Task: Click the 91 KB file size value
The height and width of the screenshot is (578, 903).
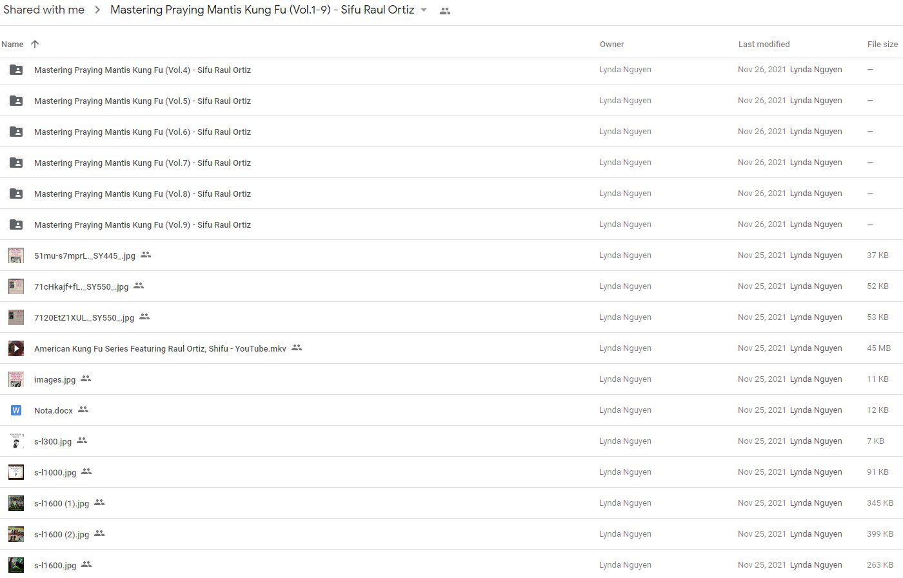Action: tap(878, 472)
